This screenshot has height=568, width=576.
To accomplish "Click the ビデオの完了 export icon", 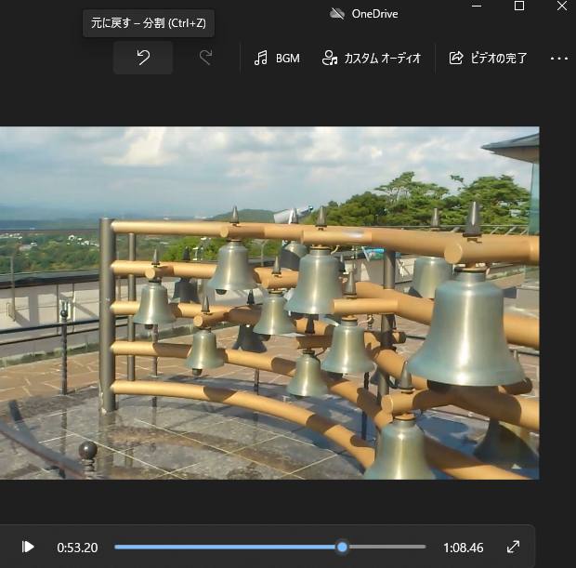I will click(x=455, y=58).
